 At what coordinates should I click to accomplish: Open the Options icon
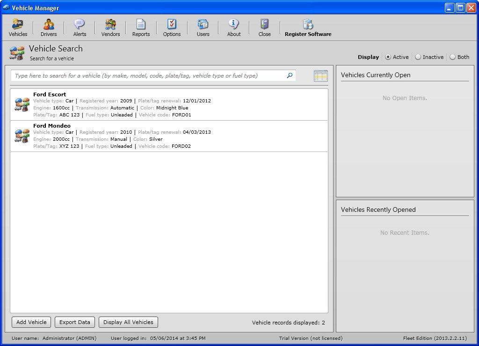[172, 27]
